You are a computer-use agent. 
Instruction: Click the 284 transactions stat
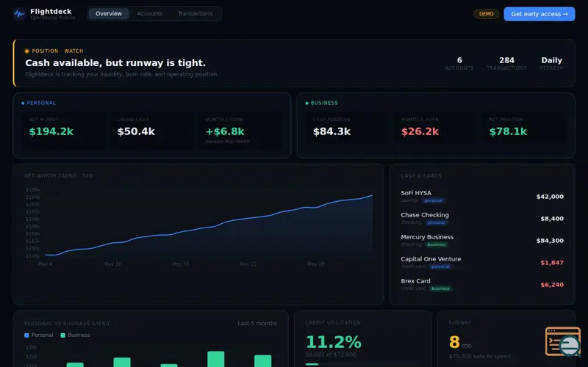pos(506,63)
